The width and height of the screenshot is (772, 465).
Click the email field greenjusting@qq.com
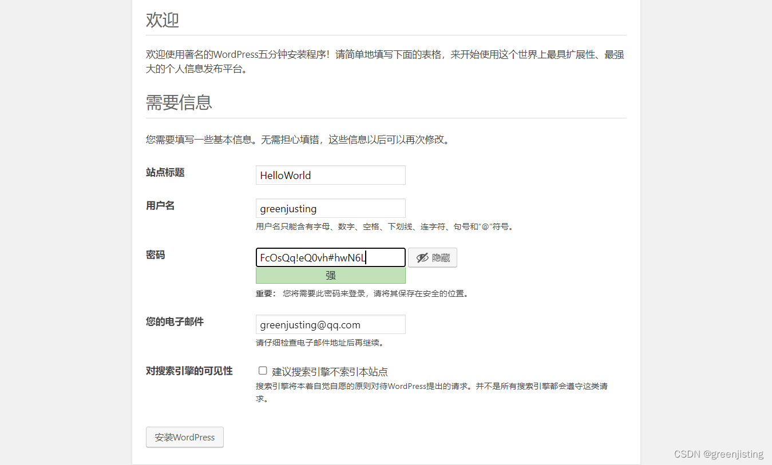coord(330,324)
